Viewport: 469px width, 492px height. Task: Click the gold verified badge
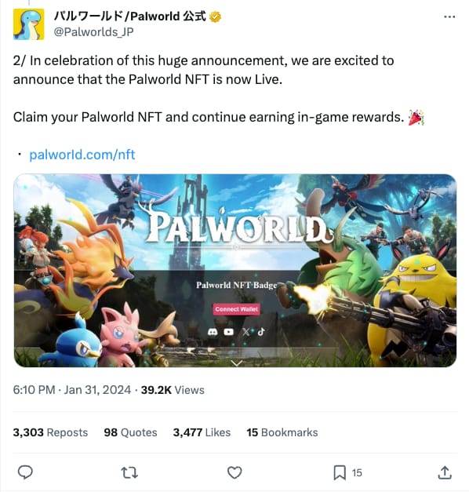click(215, 16)
